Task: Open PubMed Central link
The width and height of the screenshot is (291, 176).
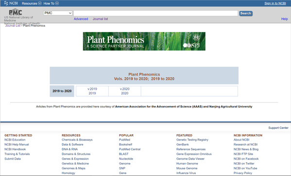Action: (130, 149)
